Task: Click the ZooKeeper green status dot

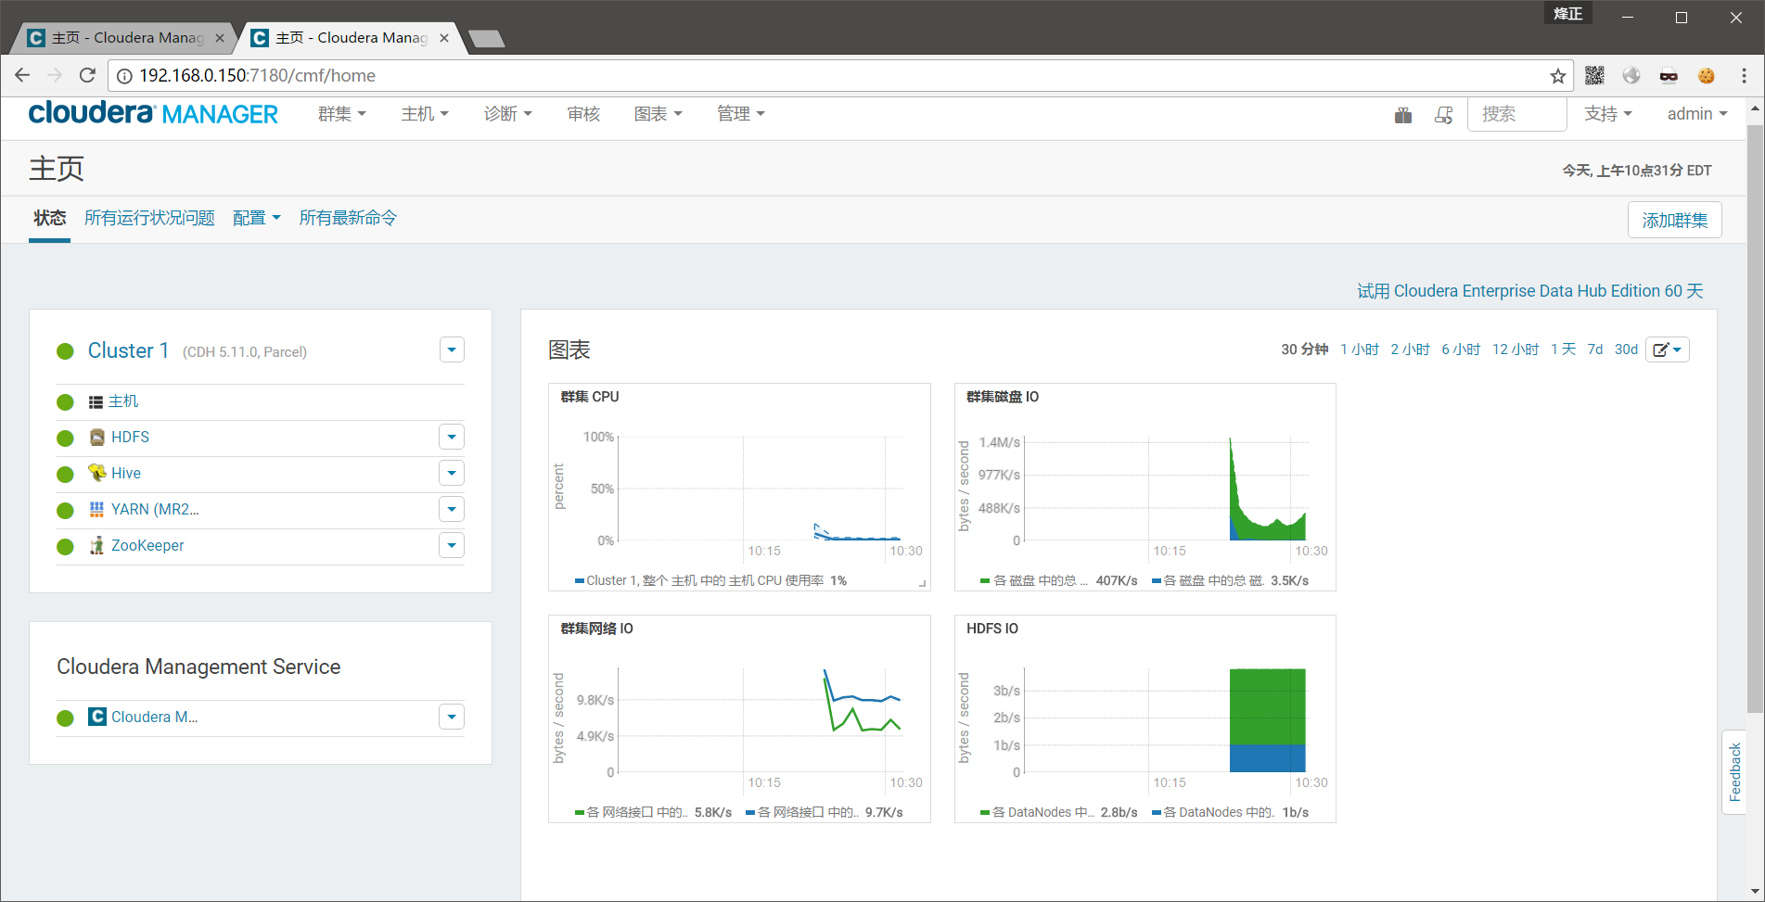Action: [x=65, y=546]
